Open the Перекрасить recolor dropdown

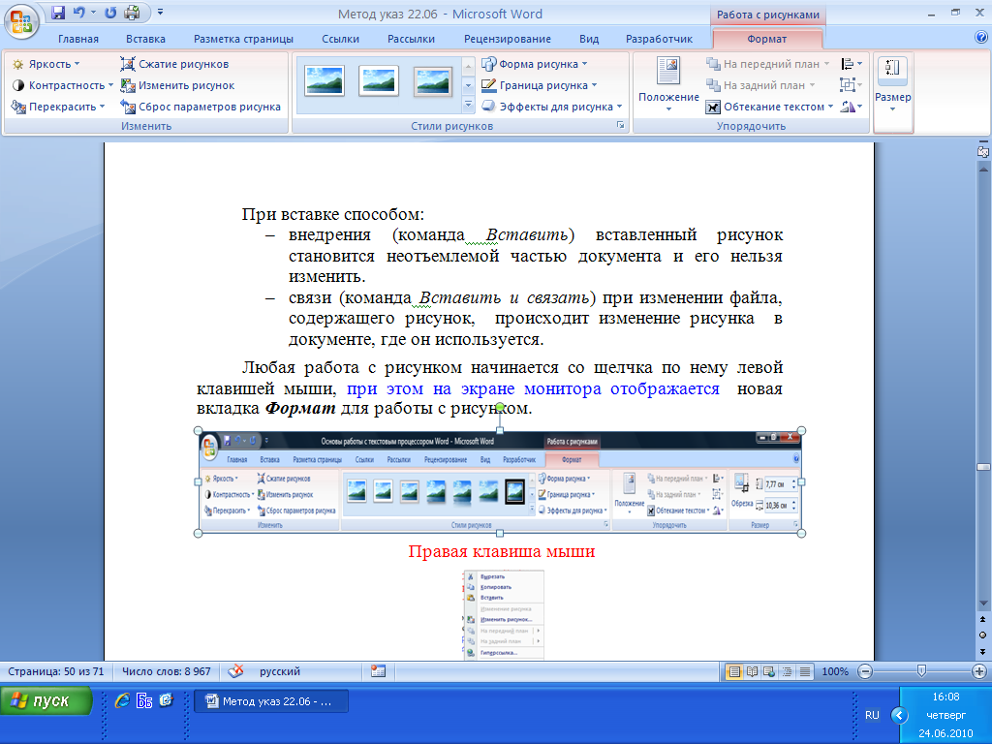point(57,107)
